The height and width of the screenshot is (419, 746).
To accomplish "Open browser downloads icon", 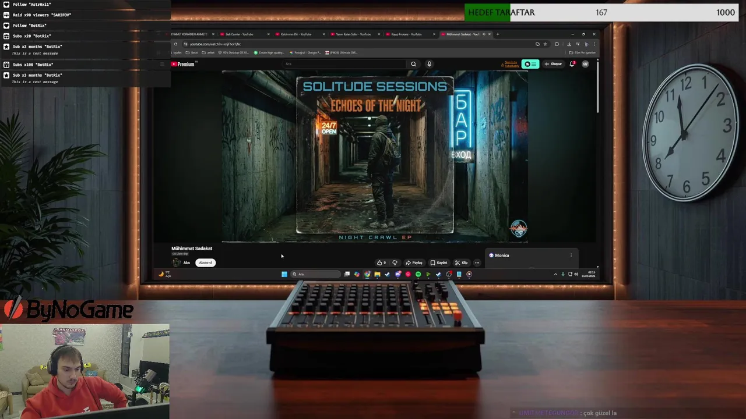I will (x=569, y=44).
